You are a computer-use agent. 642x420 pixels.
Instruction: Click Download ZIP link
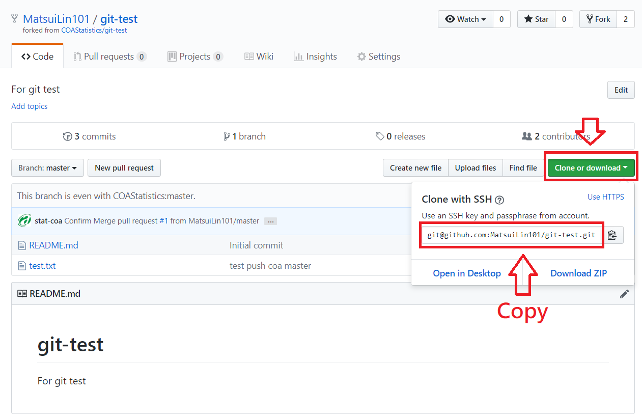click(x=579, y=273)
